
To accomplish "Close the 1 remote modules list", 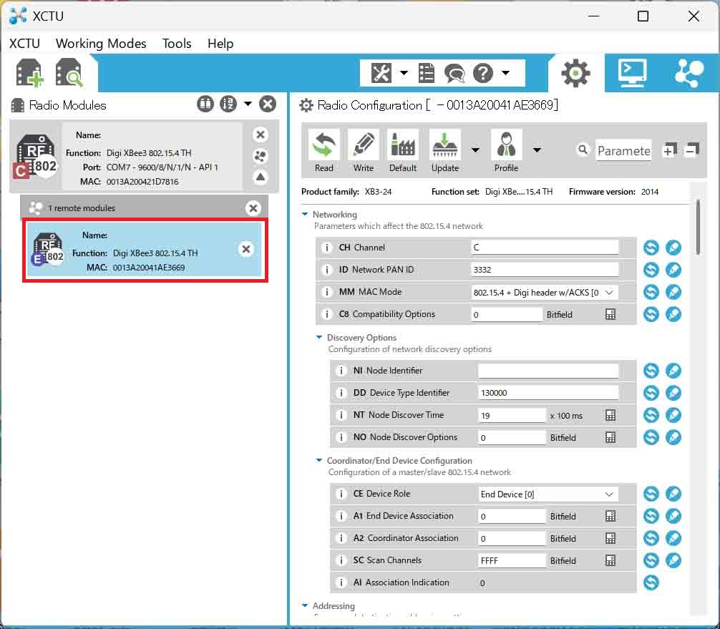I will pos(253,208).
